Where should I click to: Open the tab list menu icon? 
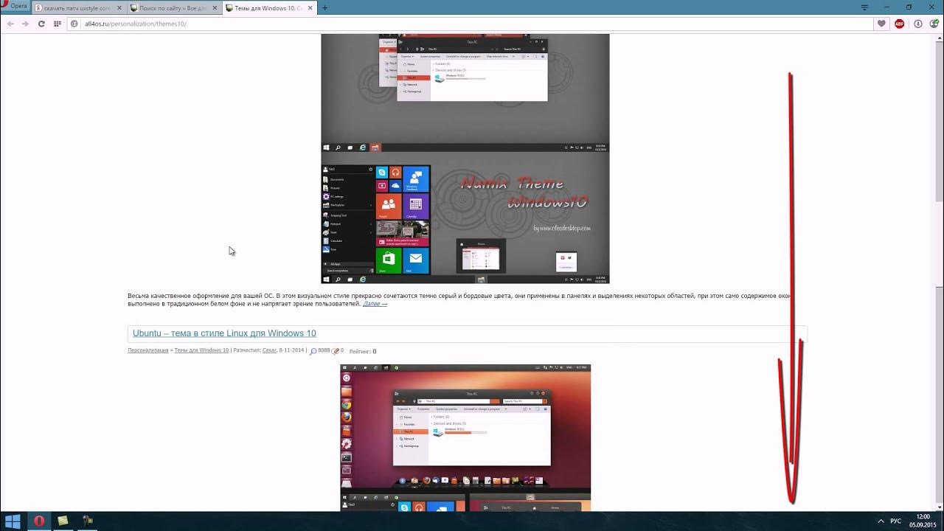(x=864, y=7)
